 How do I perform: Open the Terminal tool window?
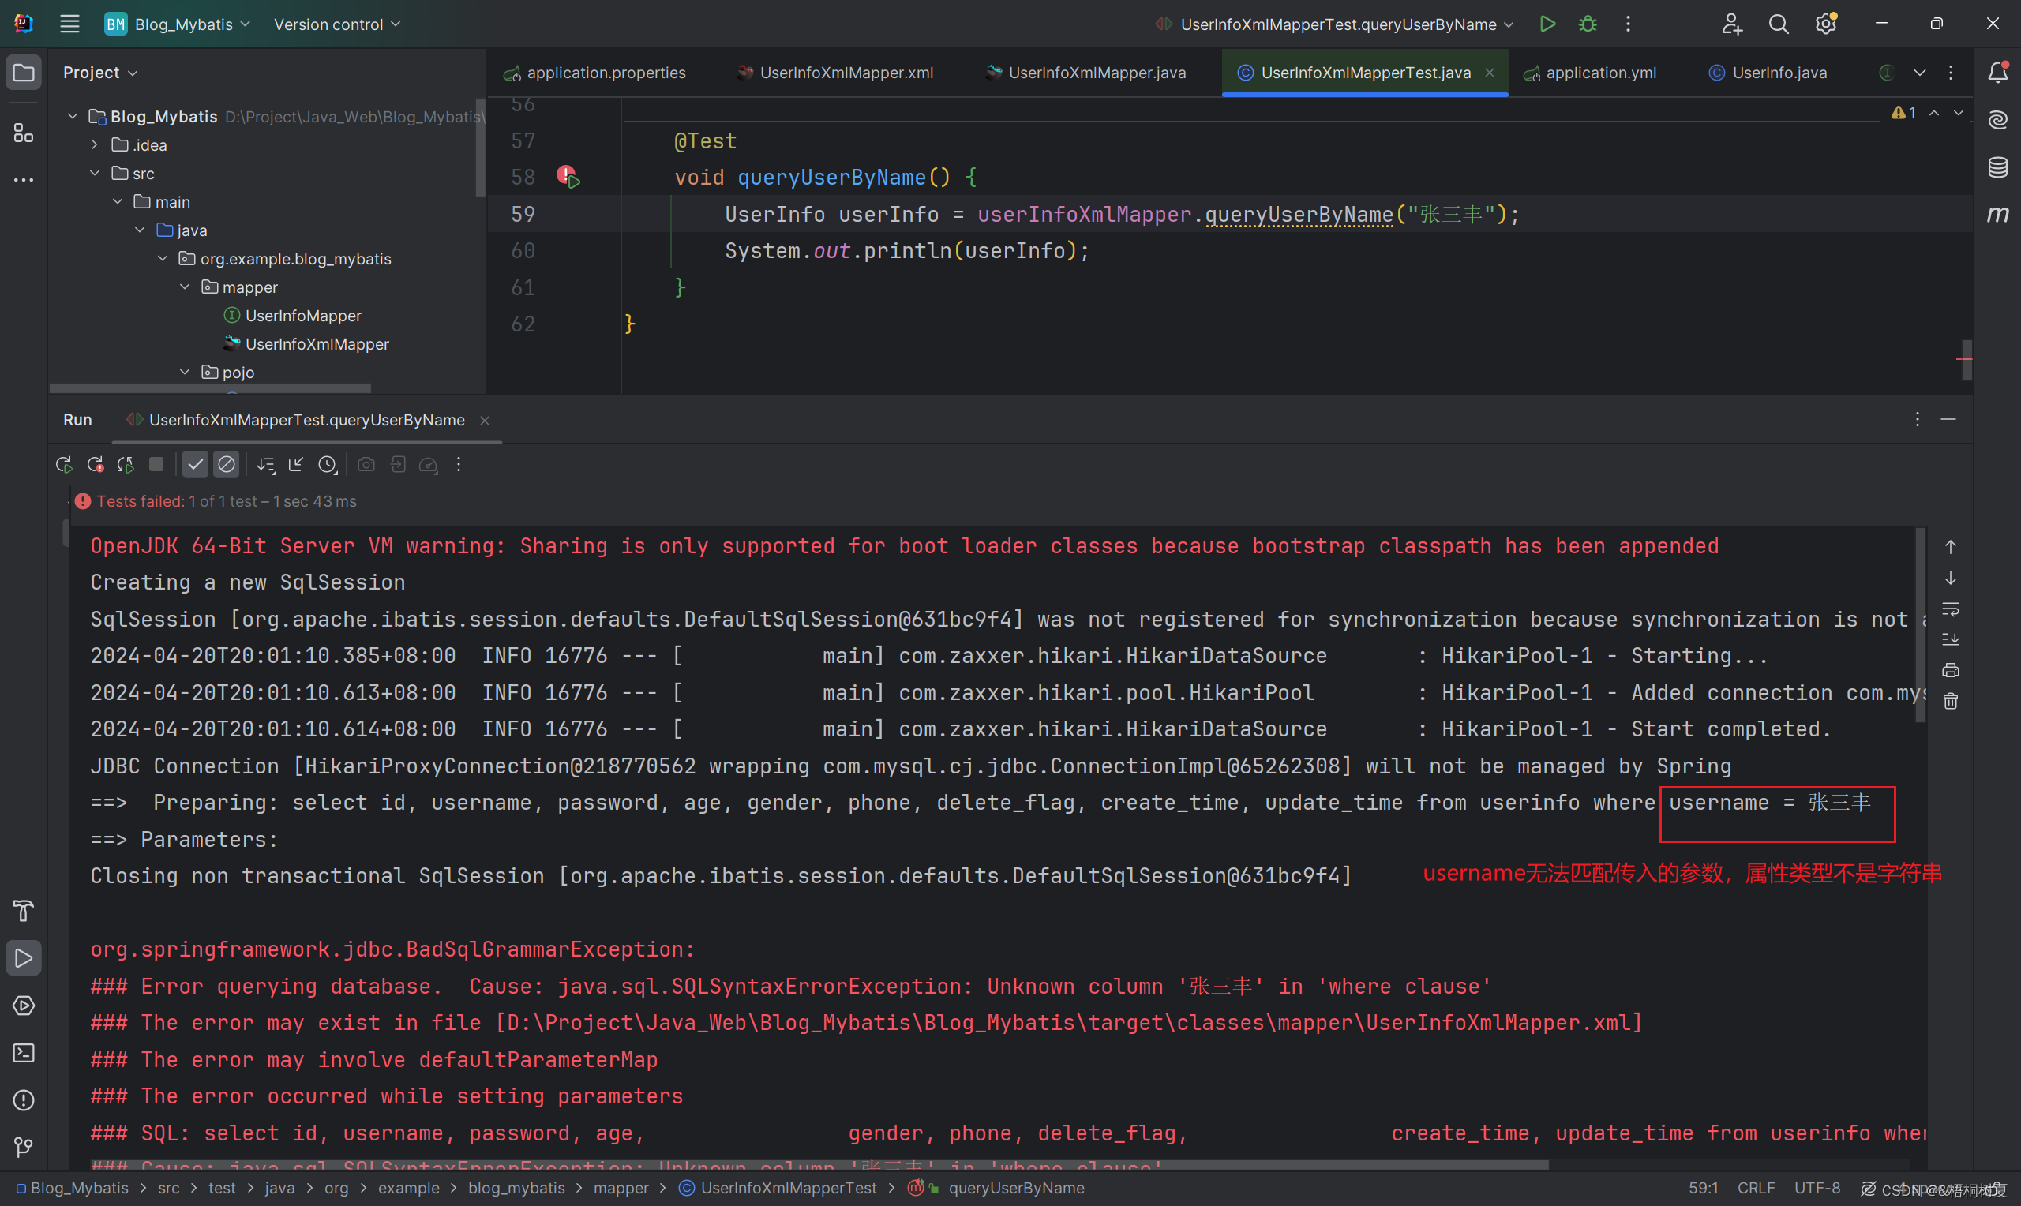pyautogui.click(x=24, y=1052)
